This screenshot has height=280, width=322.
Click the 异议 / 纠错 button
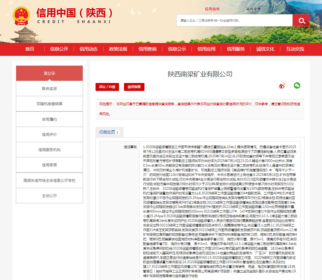(107, 87)
